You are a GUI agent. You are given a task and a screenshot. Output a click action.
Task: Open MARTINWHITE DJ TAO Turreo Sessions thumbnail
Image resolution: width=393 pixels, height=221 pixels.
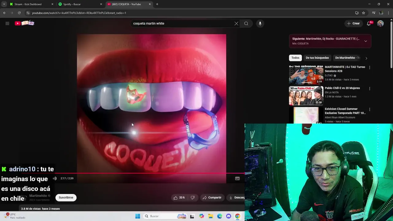point(306,75)
